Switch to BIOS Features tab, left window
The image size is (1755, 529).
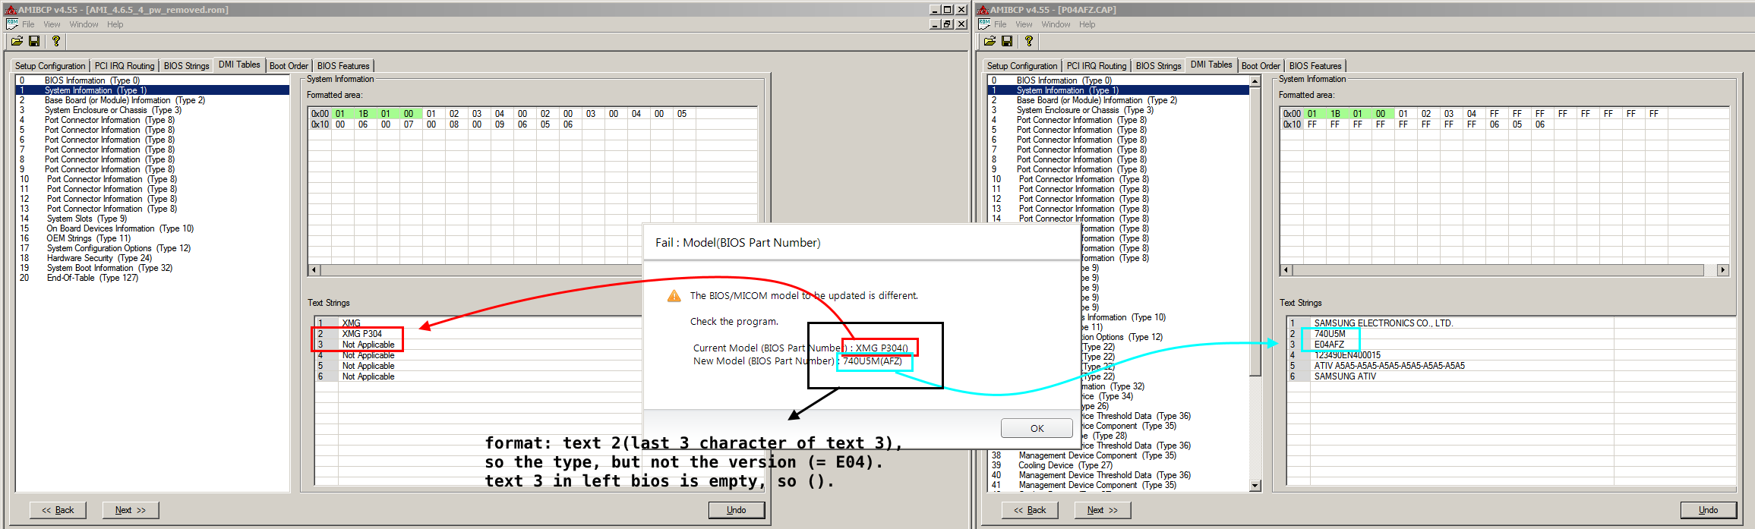tap(343, 66)
